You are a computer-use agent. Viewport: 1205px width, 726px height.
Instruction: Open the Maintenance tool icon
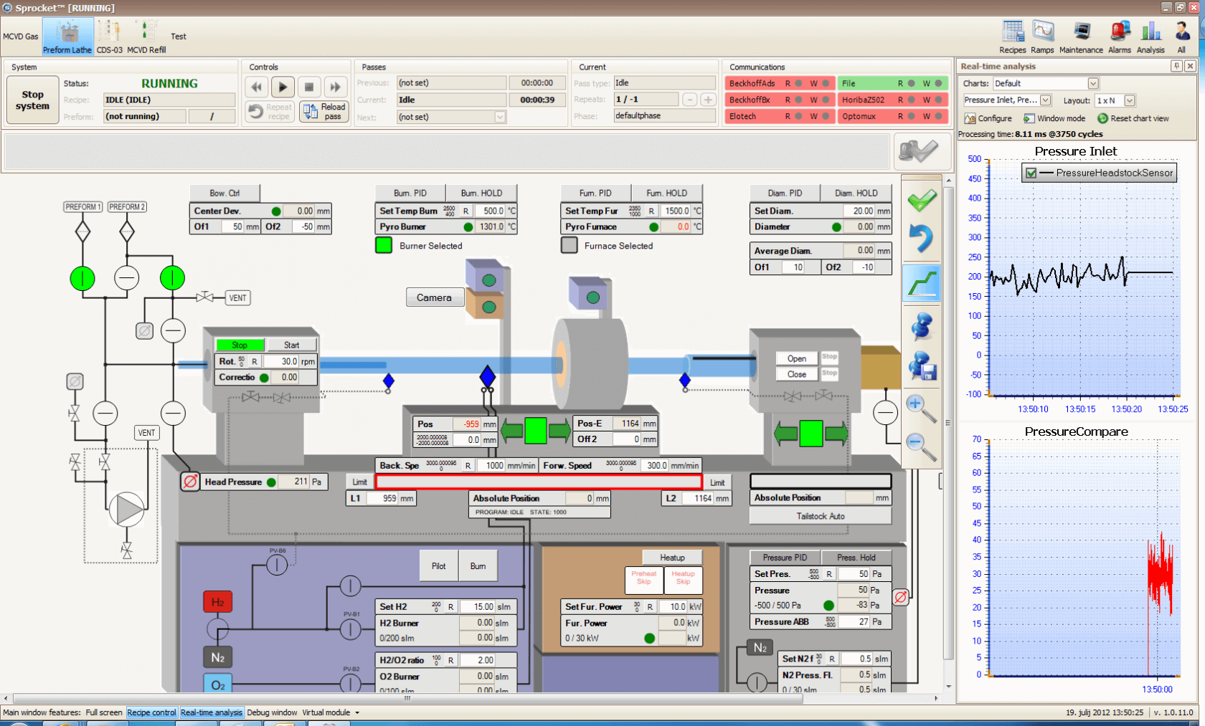coord(1081,33)
